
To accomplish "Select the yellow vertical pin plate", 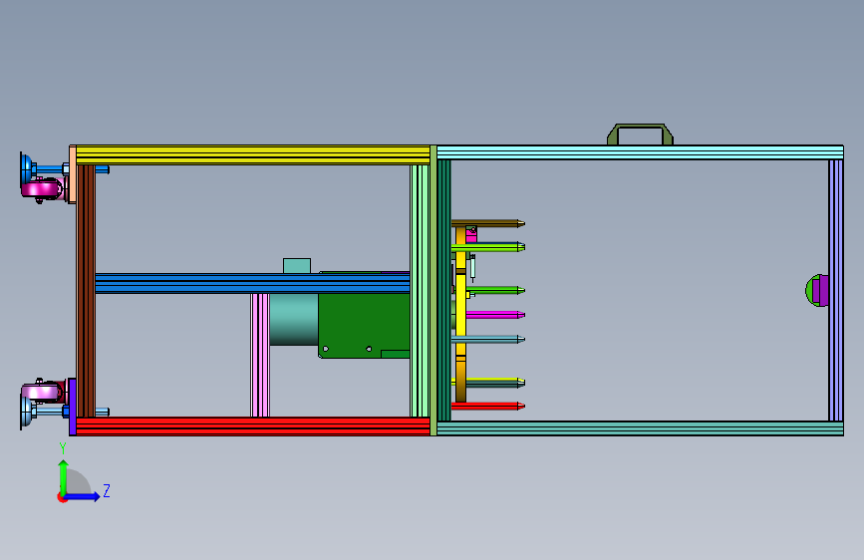I will [460, 314].
